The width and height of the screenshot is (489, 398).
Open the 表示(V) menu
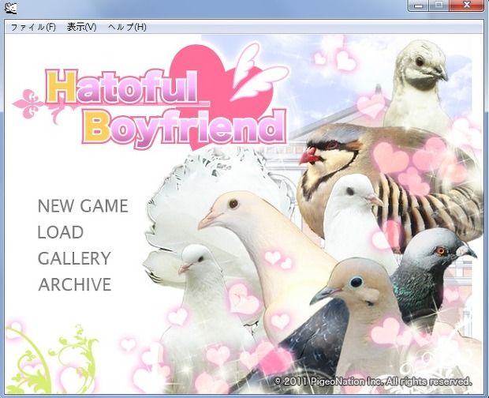point(81,27)
